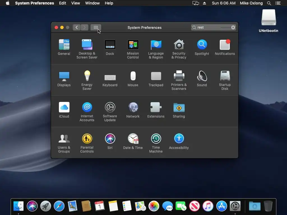The width and height of the screenshot is (287, 215).
Task: Open Internet Accounts preferences
Action: pyautogui.click(x=87, y=112)
